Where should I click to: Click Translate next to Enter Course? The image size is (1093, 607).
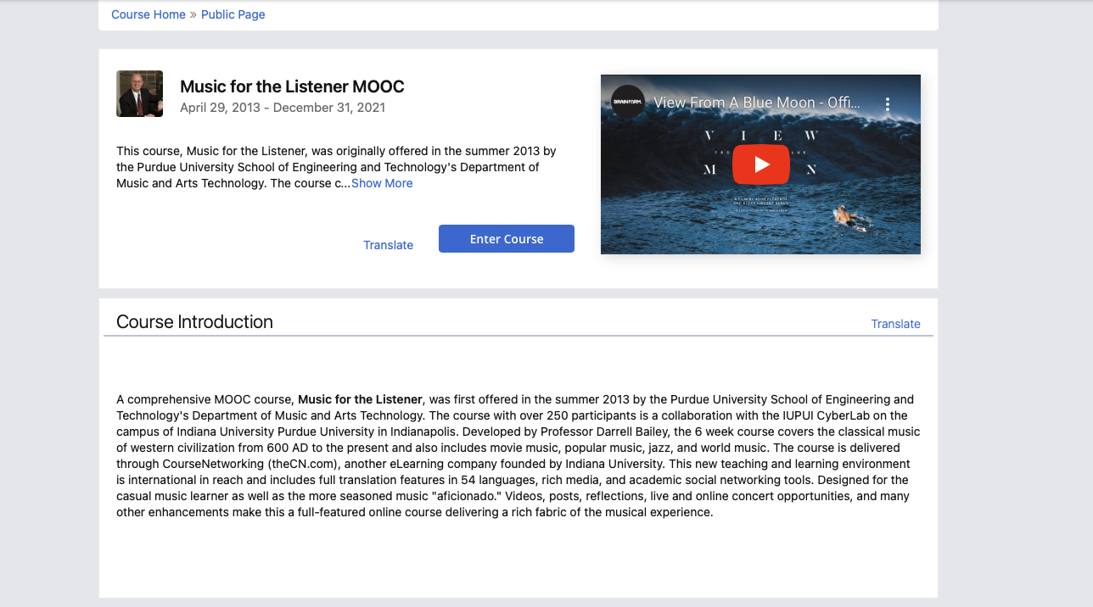389,245
